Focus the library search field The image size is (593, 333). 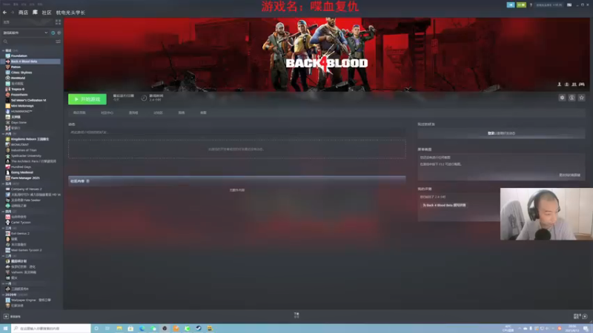click(28, 41)
